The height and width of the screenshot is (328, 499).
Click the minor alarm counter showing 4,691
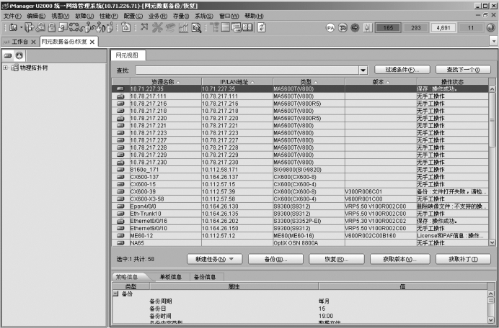coord(443,28)
